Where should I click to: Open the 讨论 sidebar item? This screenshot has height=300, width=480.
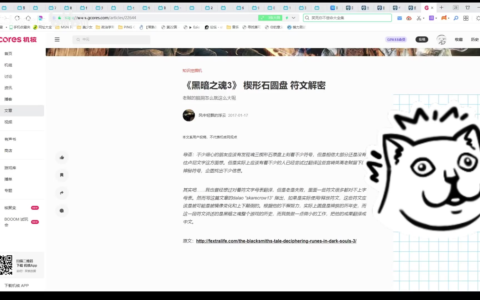tap(22, 76)
